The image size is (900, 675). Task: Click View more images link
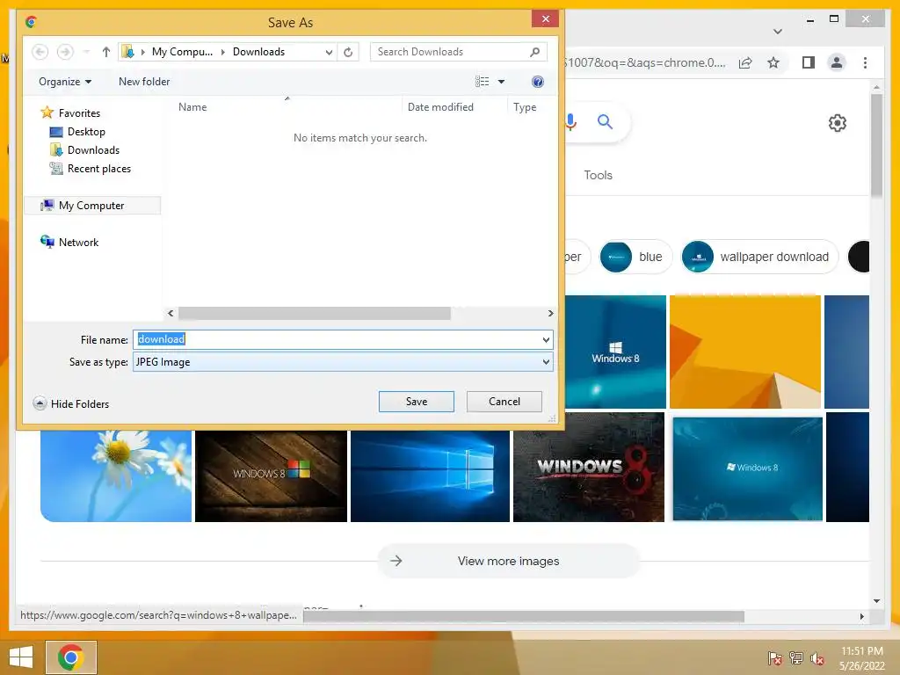[508, 561]
